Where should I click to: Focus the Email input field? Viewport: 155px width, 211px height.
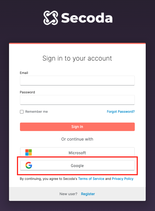pyautogui.click(x=77, y=81)
